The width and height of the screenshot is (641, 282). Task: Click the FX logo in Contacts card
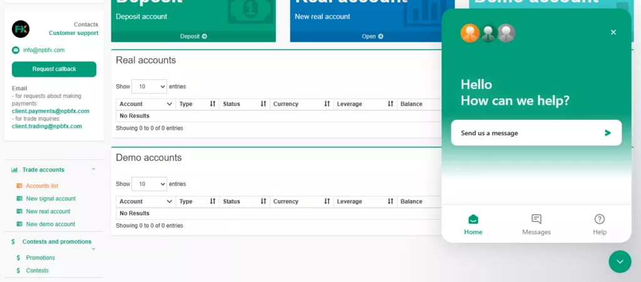[x=21, y=29]
